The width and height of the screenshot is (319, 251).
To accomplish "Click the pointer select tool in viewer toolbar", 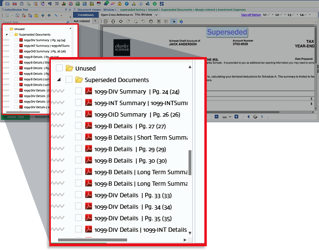I will pos(174,21).
